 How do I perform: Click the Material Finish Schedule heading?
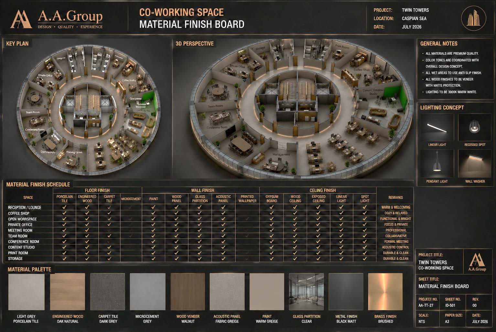(x=38, y=184)
